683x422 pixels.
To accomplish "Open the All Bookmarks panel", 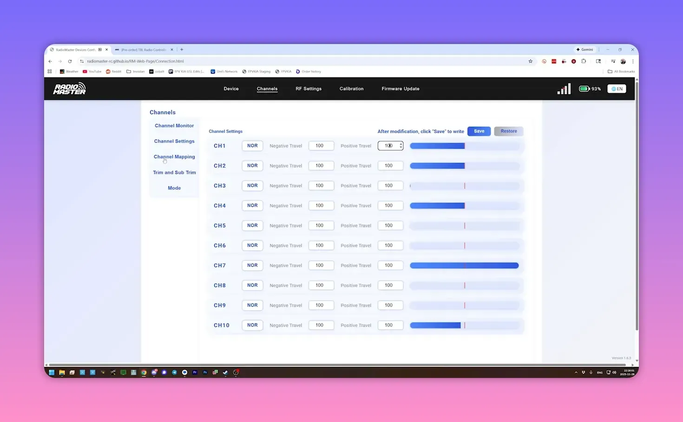I will [x=621, y=71].
